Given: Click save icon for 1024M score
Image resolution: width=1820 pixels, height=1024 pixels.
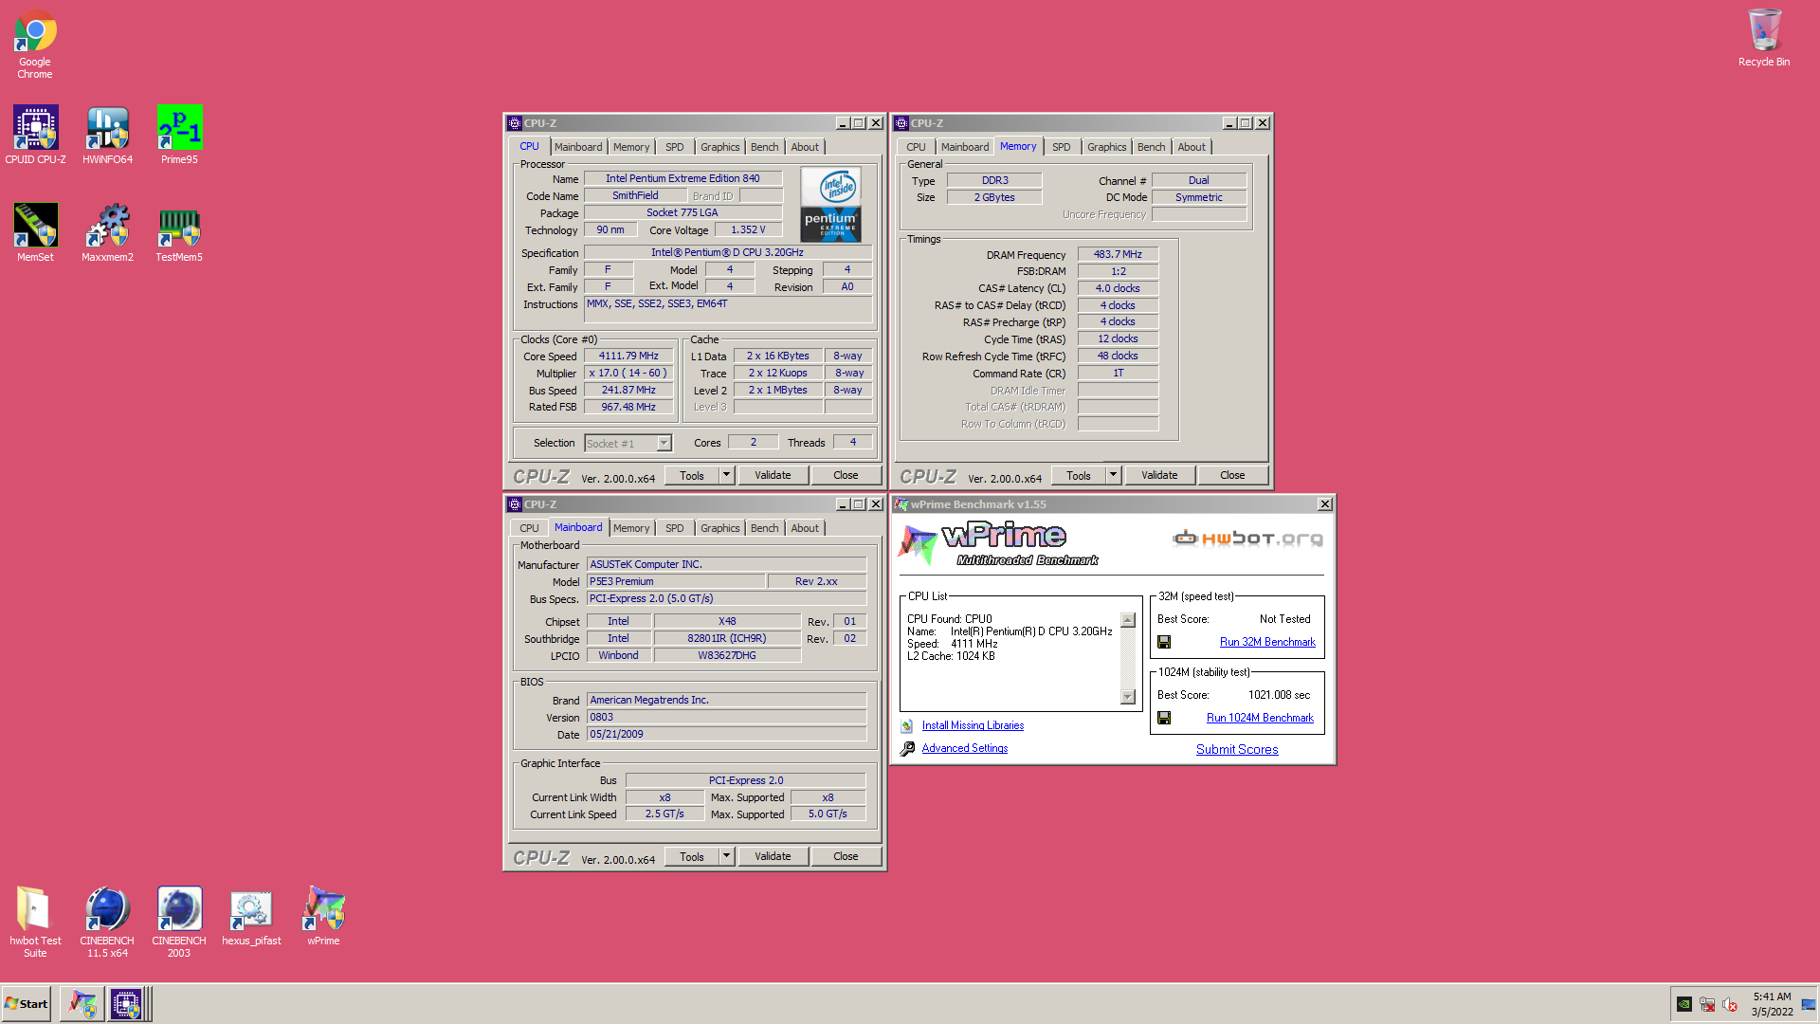Looking at the screenshot, I should [x=1164, y=719].
